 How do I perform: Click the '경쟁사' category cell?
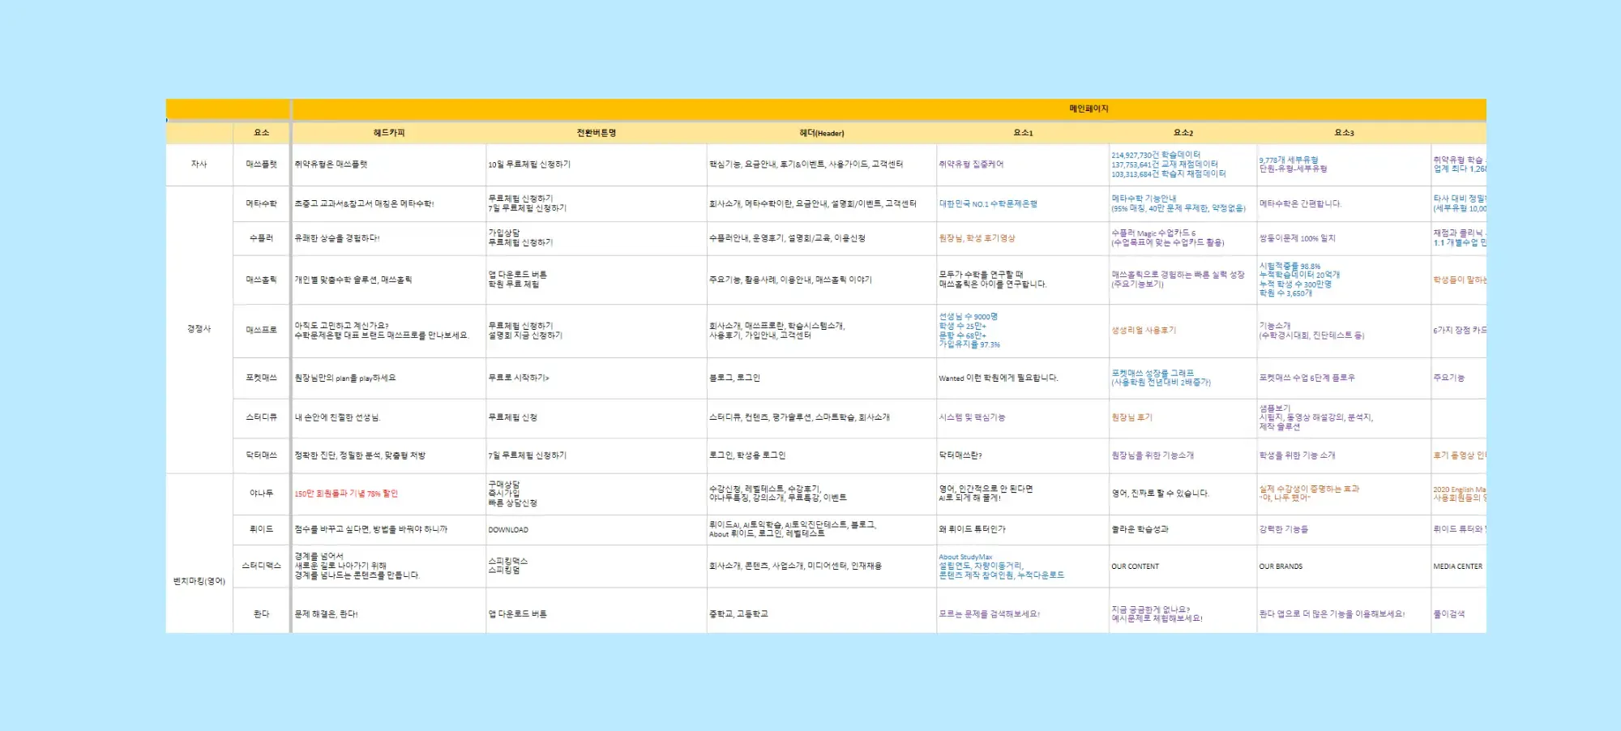tap(199, 329)
